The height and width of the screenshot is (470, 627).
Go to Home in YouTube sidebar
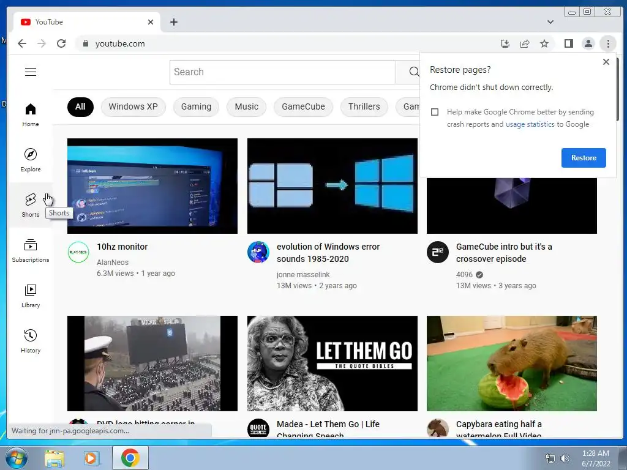tap(31, 115)
